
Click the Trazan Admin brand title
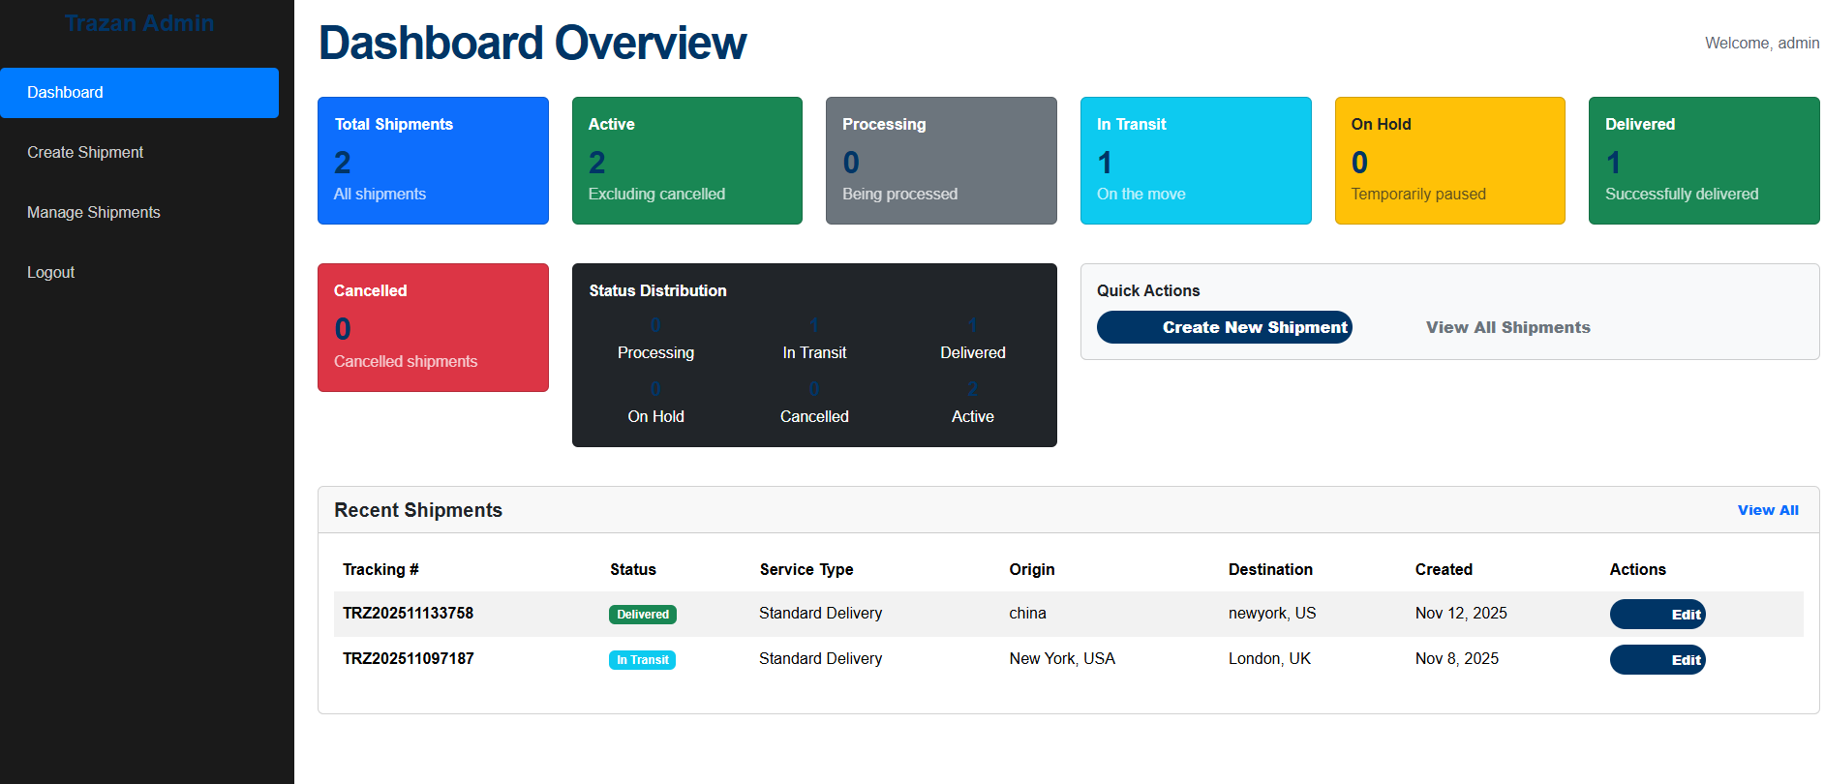click(x=139, y=23)
